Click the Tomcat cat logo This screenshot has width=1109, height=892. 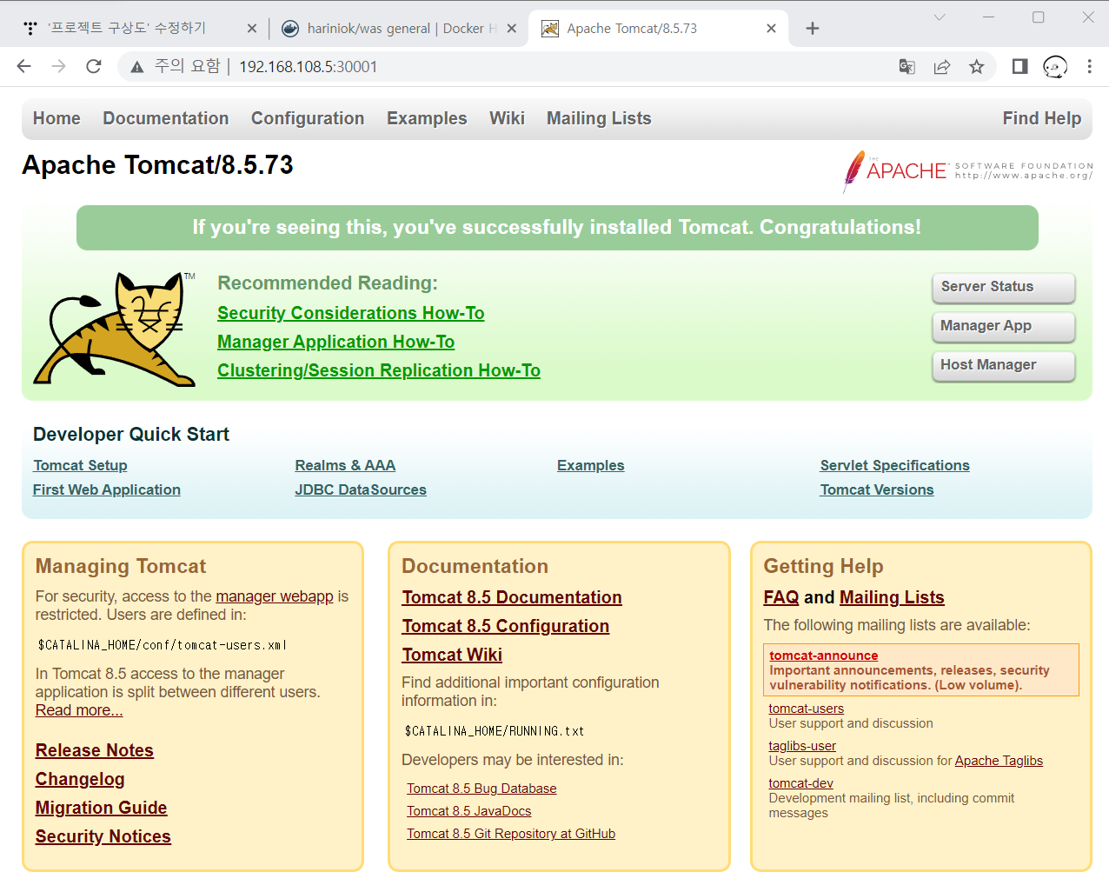pos(115,329)
